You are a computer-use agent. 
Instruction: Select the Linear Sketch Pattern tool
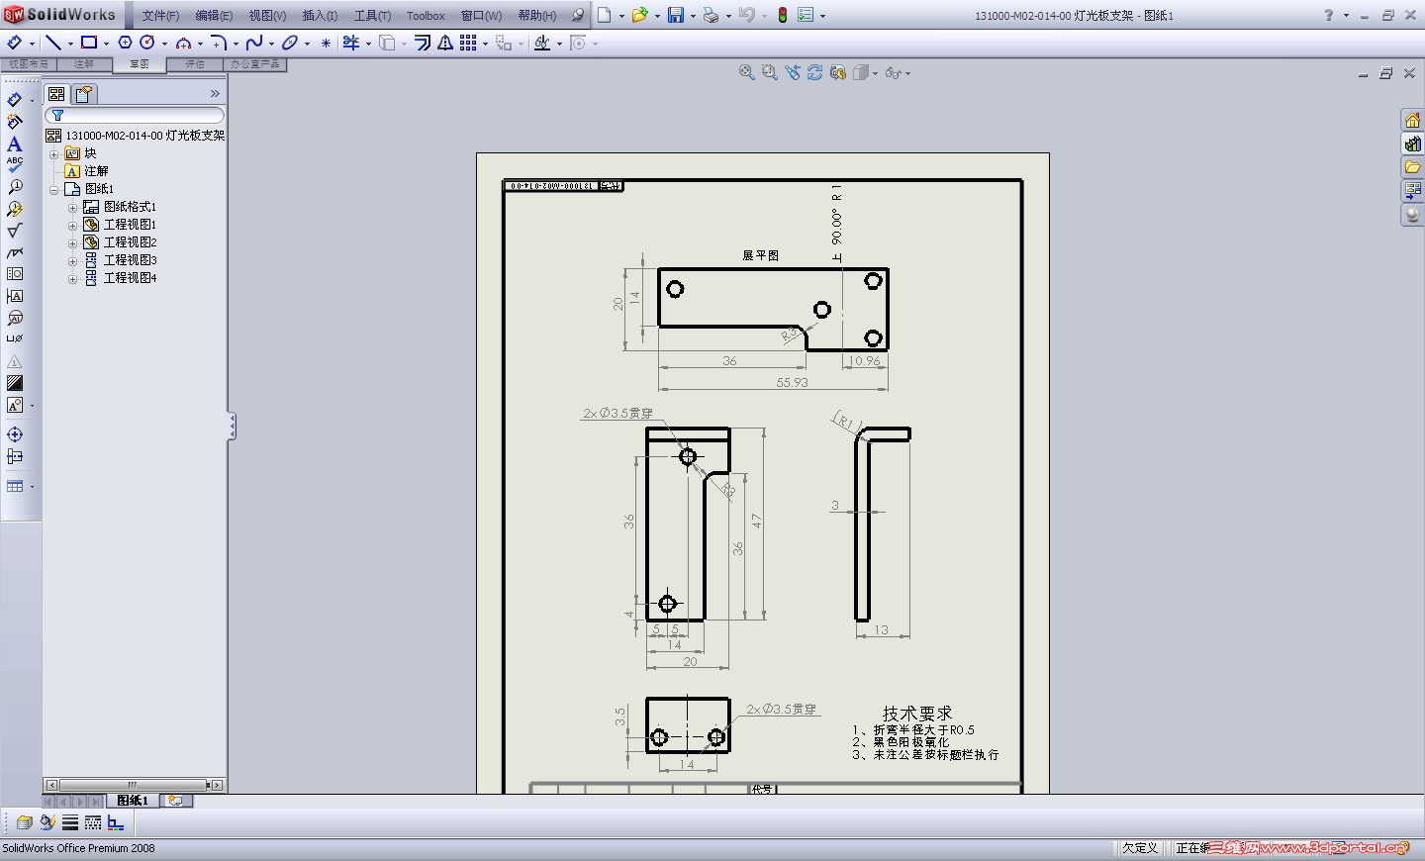tap(468, 43)
